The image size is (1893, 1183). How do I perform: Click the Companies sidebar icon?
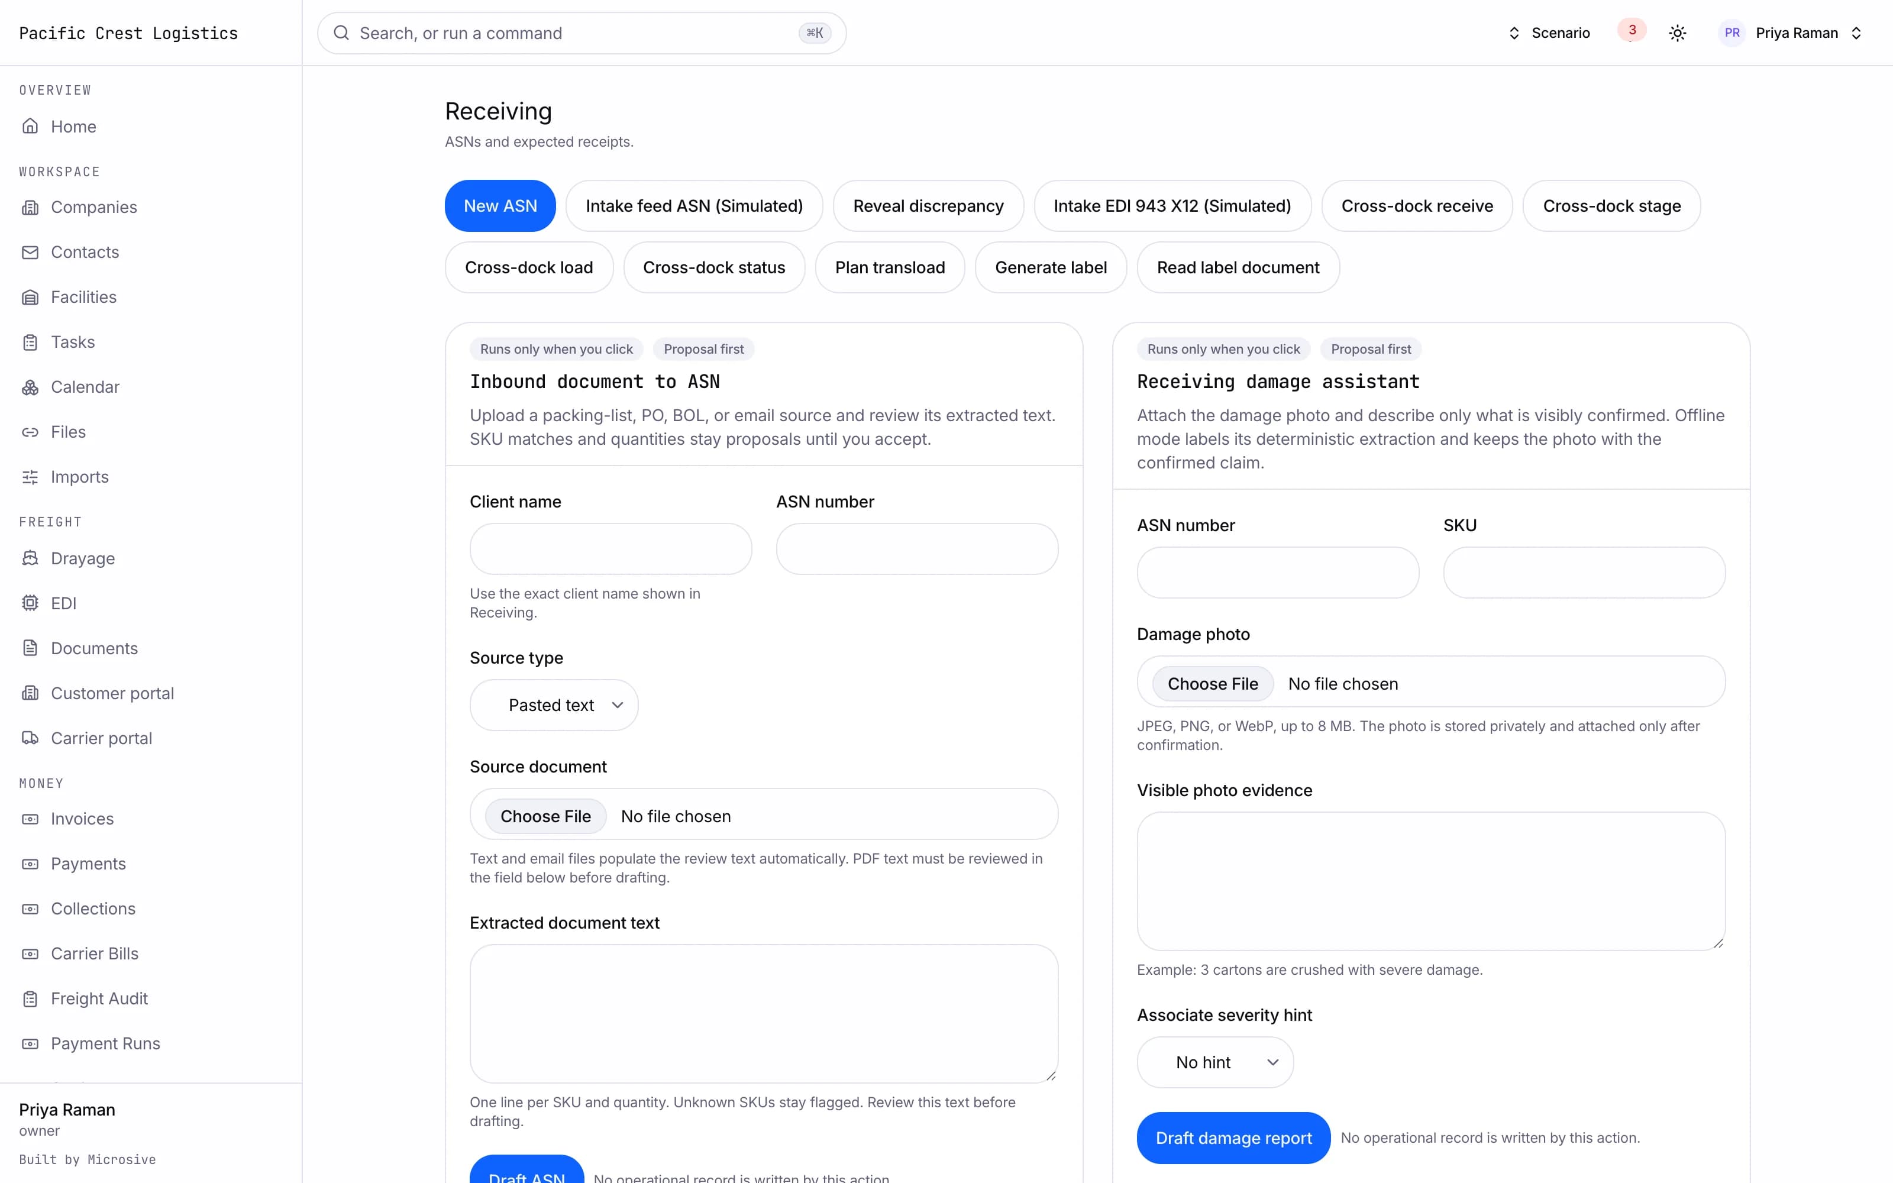click(30, 208)
